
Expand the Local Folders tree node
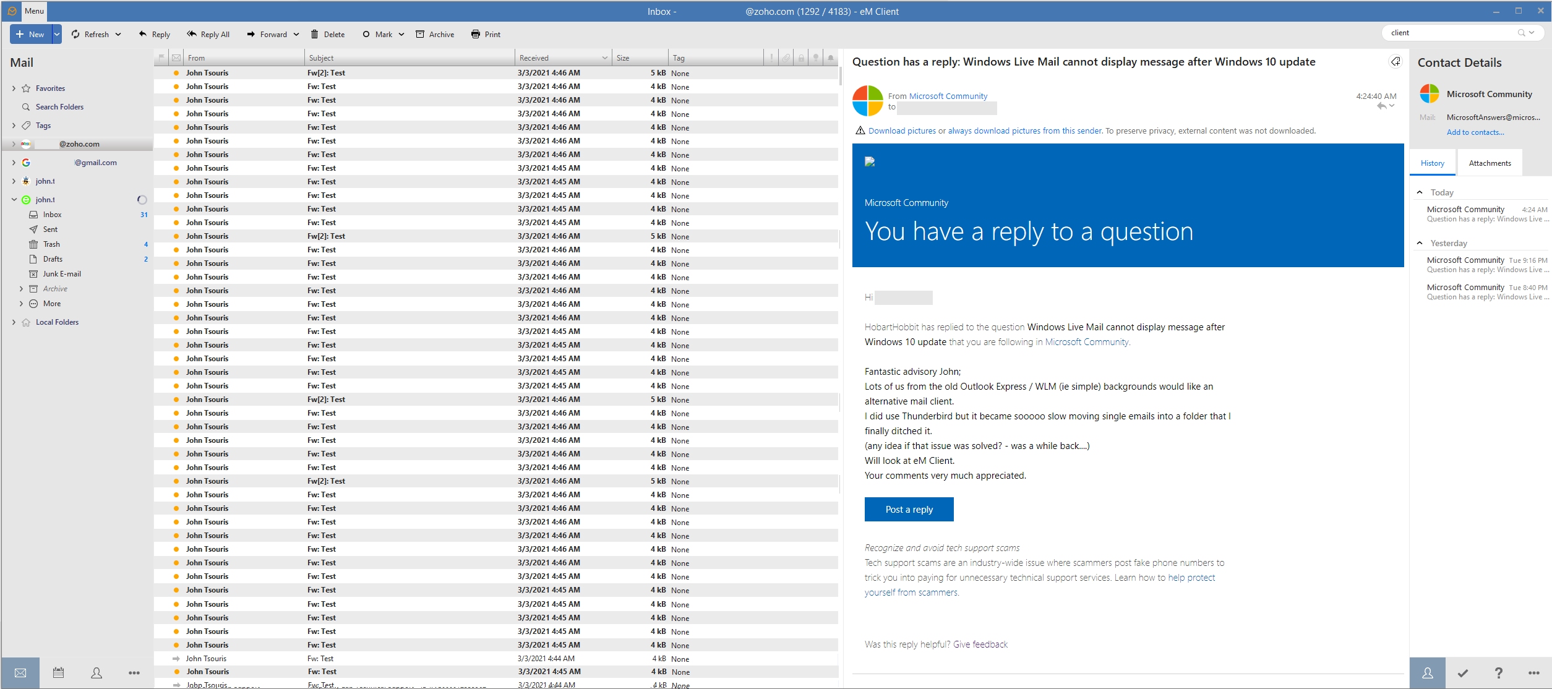(x=14, y=322)
